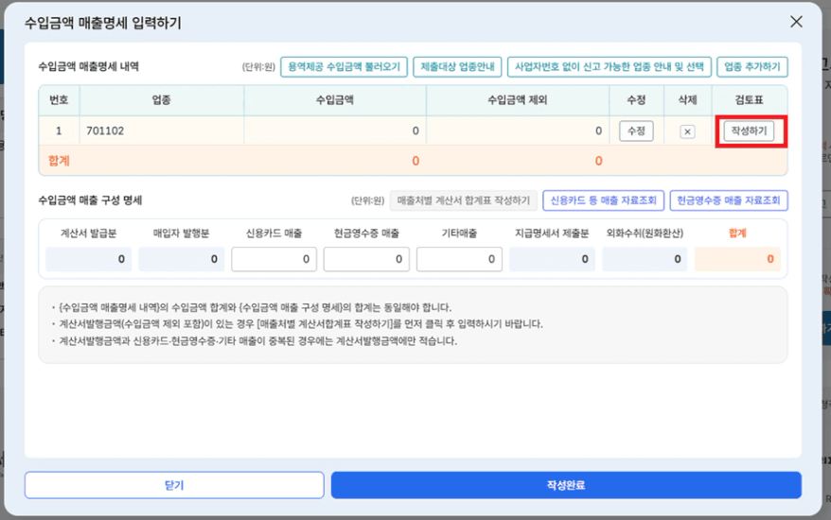Click 제출대상 업종안내 button
The width and height of the screenshot is (831, 520).
tap(457, 67)
